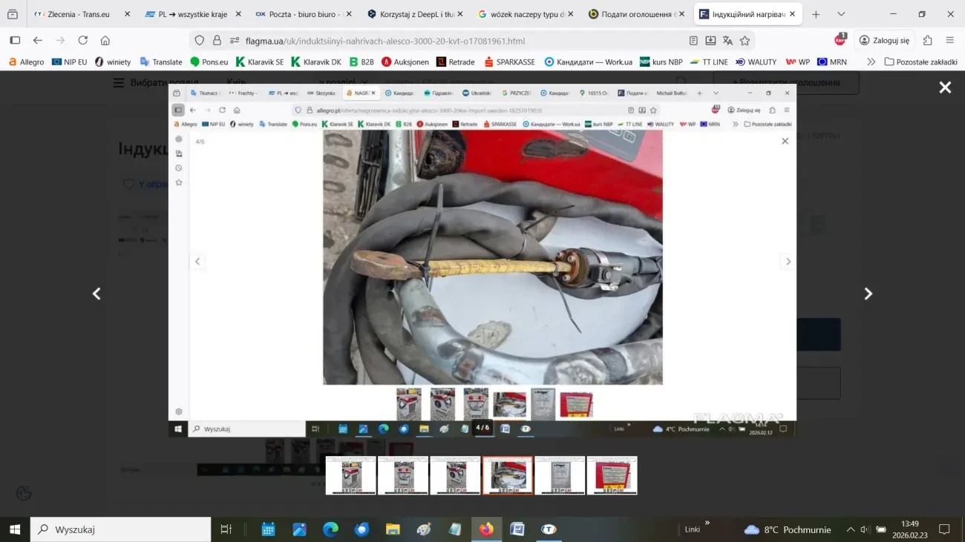Click the Firefox home icon

[x=105, y=40]
